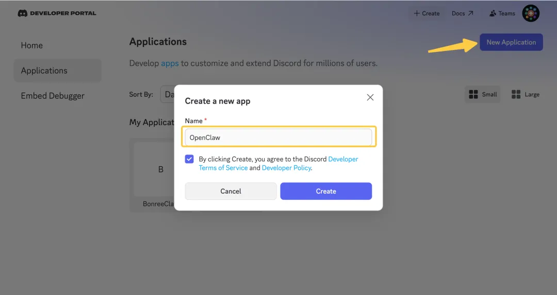Open the user avatar menu
Viewport: 557px width, 295px height.
pyautogui.click(x=531, y=13)
